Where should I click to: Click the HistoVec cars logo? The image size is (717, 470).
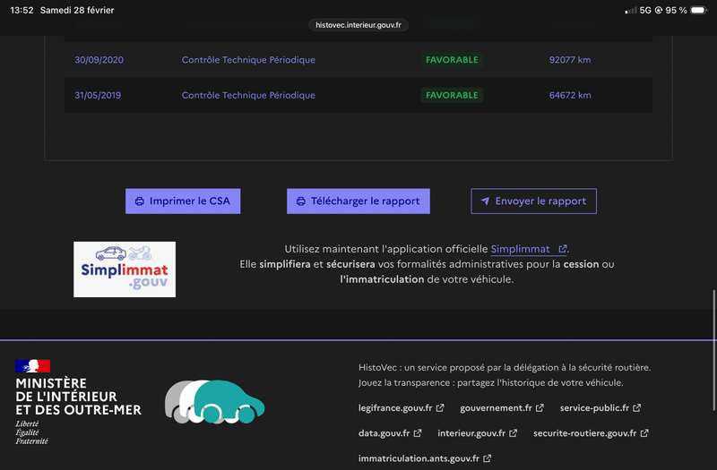(x=214, y=401)
